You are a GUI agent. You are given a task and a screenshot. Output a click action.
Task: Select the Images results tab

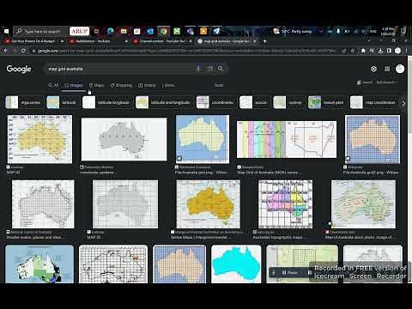pyautogui.click(x=74, y=85)
